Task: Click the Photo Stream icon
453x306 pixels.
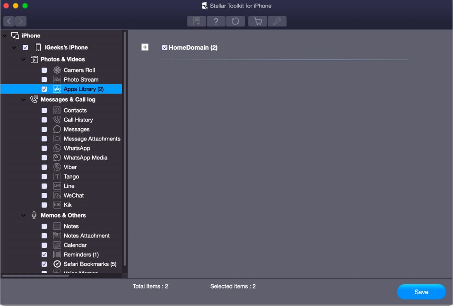Action: tap(57, 79)
